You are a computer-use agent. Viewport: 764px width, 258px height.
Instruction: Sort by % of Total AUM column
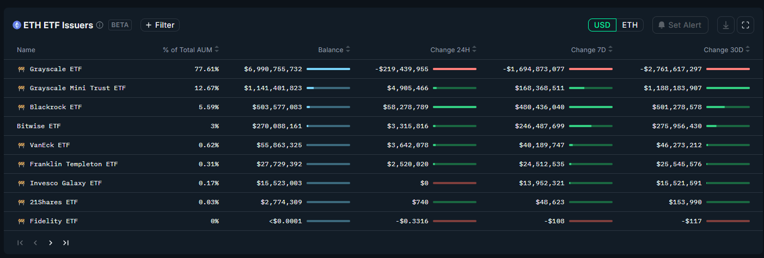pos(191,49)
